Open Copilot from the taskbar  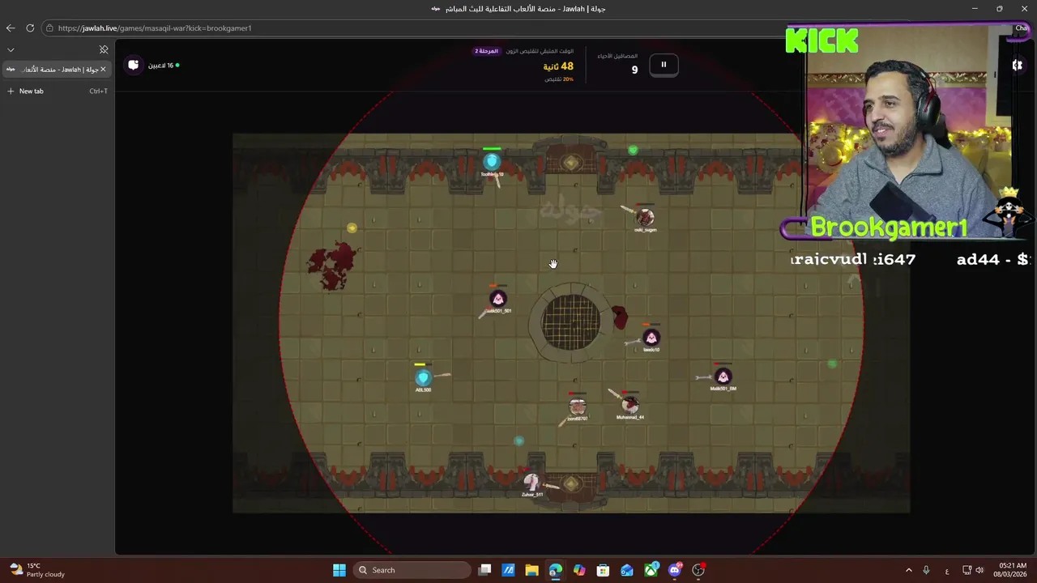click(x=579, y=570)
